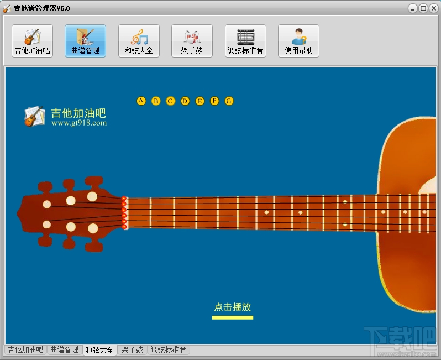Select chord letter F
Screen dimensions: 441x360
pyautogui.click(x=214, y=101)
